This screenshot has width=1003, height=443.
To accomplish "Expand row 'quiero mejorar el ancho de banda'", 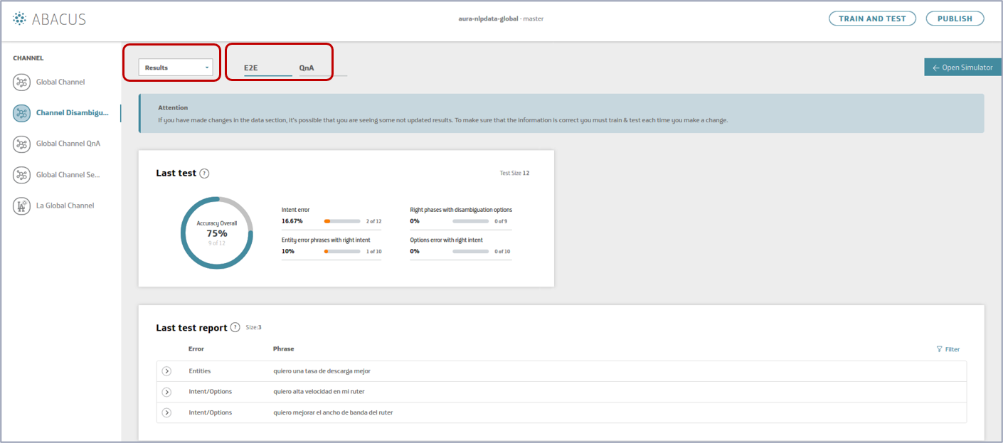I will [166, 412].
